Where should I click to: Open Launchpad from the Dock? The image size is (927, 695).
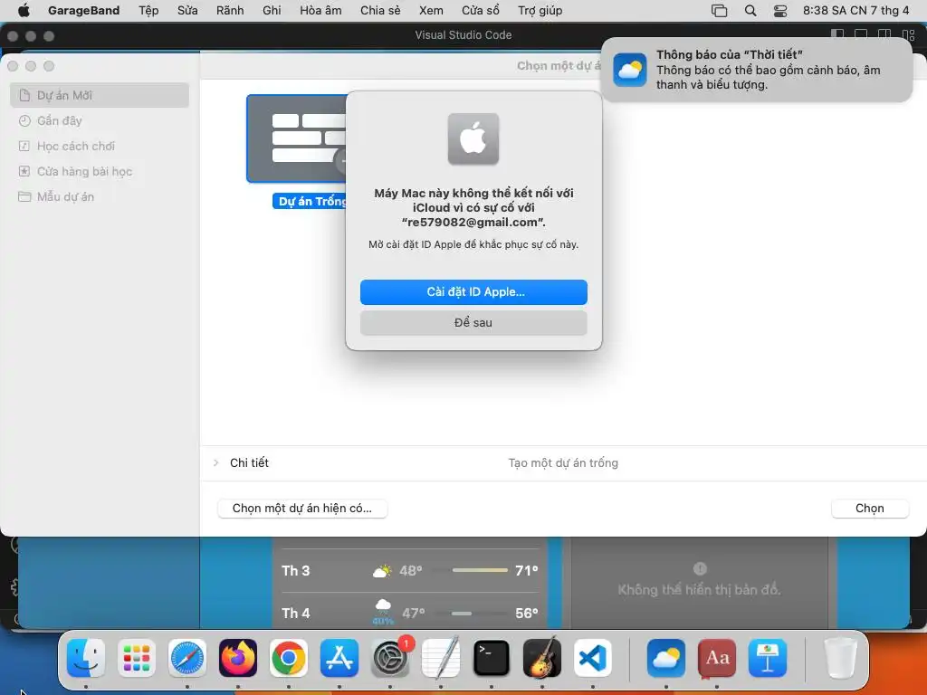pyautogui.click(x=137, y=658)
